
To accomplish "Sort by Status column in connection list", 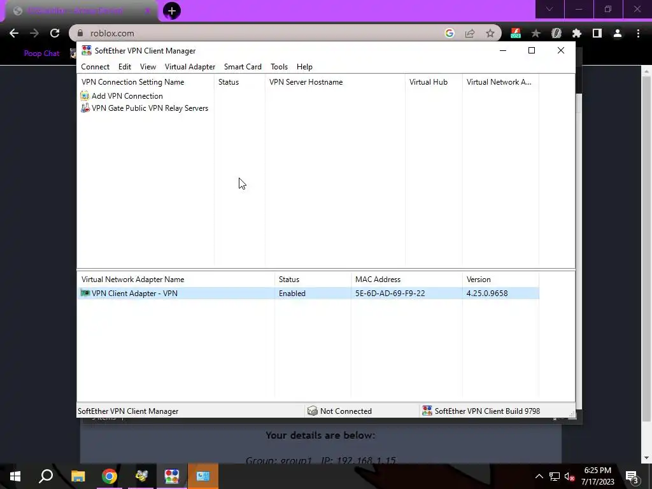I will pos(239,82).
